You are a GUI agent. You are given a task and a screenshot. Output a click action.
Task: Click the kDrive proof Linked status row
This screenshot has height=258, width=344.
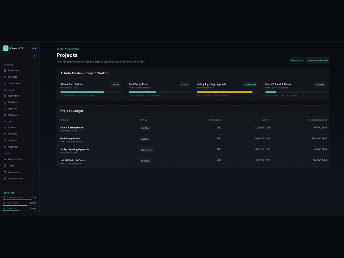[20, 203]
